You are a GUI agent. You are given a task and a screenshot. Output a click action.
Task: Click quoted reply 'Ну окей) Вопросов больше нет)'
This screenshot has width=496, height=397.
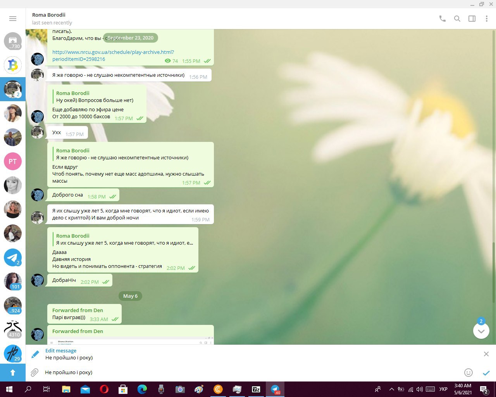[95, 97]
